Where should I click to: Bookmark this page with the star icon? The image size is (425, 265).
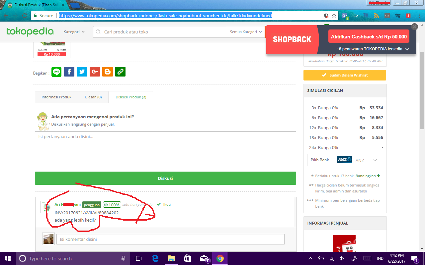[334, 16]
